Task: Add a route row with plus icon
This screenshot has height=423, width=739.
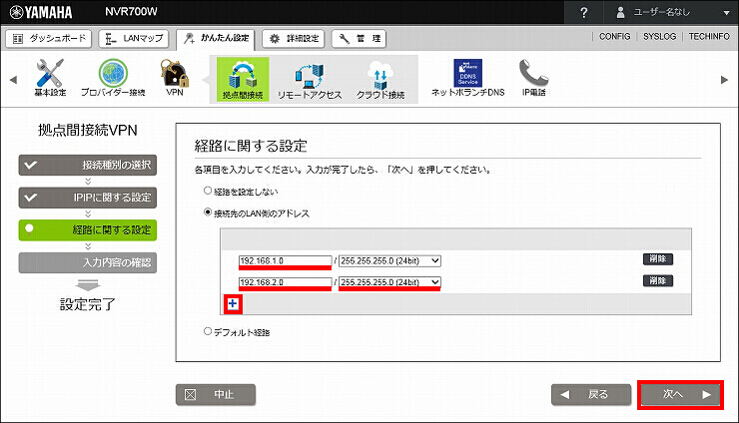Action: coord(233,304)
